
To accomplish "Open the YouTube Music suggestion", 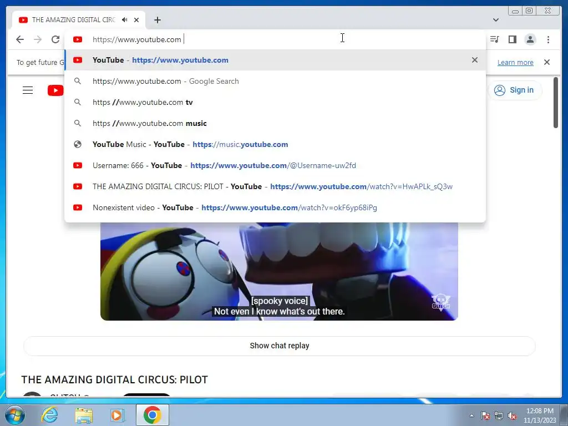I will tap(275, 144).
